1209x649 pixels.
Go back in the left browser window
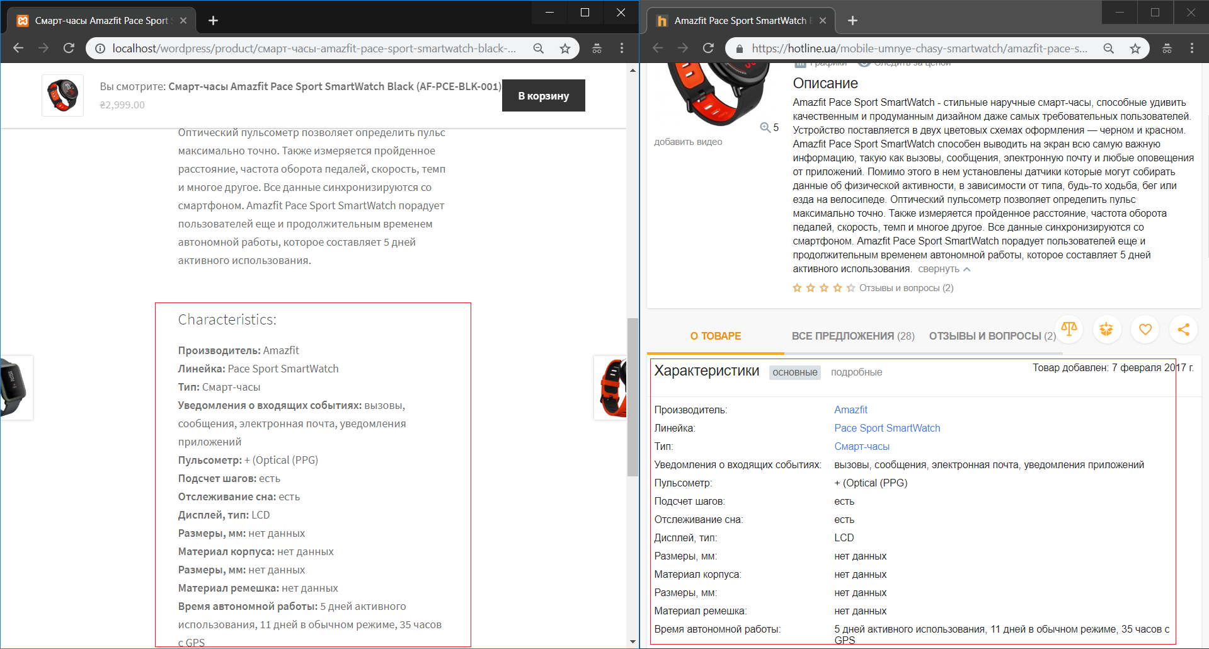pyautogui.click(x=18, y=48)
